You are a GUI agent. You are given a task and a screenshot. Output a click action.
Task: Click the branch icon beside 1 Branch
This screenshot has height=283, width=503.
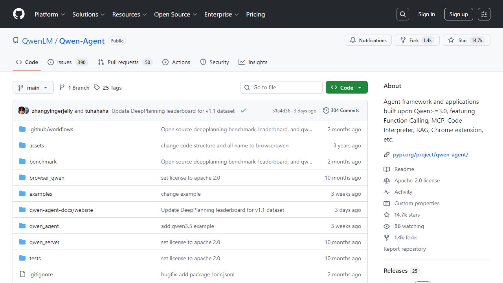(x=62, y=88)
